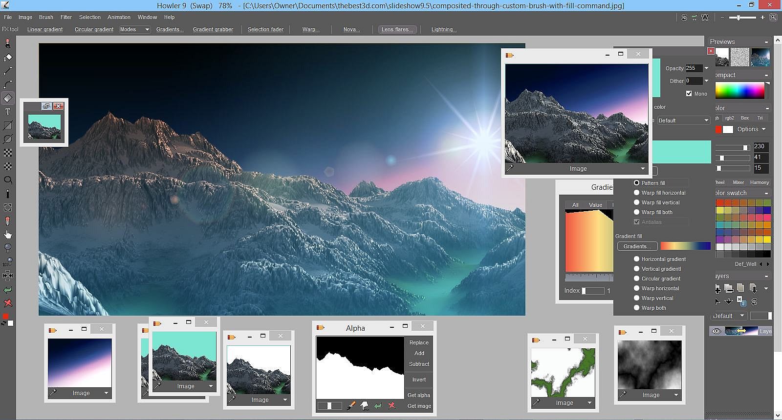Select the magnifier zoom tool

[8, 180]
